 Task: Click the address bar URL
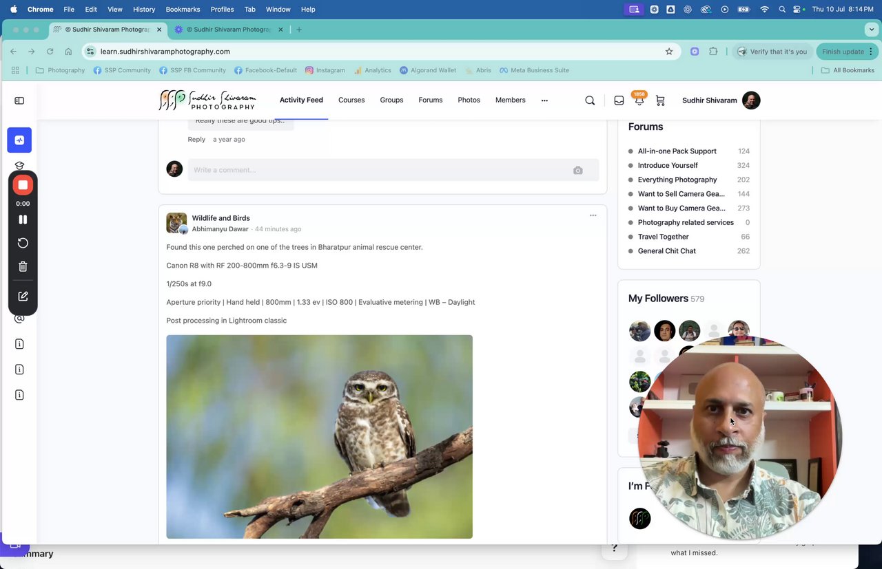pos(165,52)
